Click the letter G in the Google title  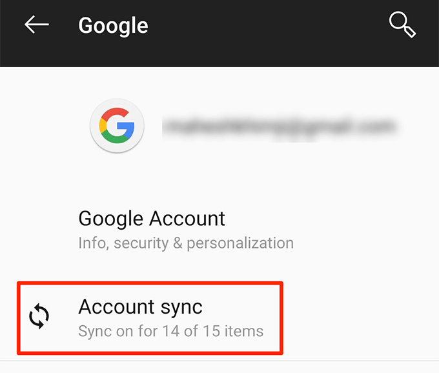pyautogui.click(x=86, y=26)
